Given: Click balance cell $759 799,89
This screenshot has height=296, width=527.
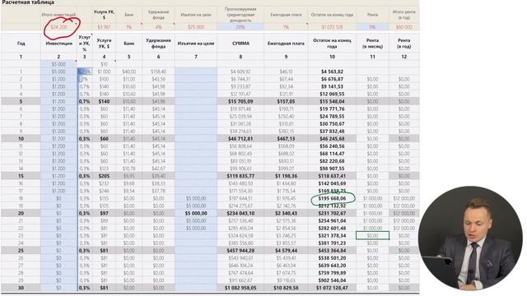Looking at the screenshot, I should tap(332, 273).
